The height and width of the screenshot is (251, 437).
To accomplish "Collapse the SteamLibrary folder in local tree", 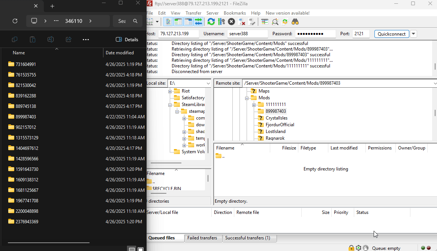I will click(x=170, y=105).
